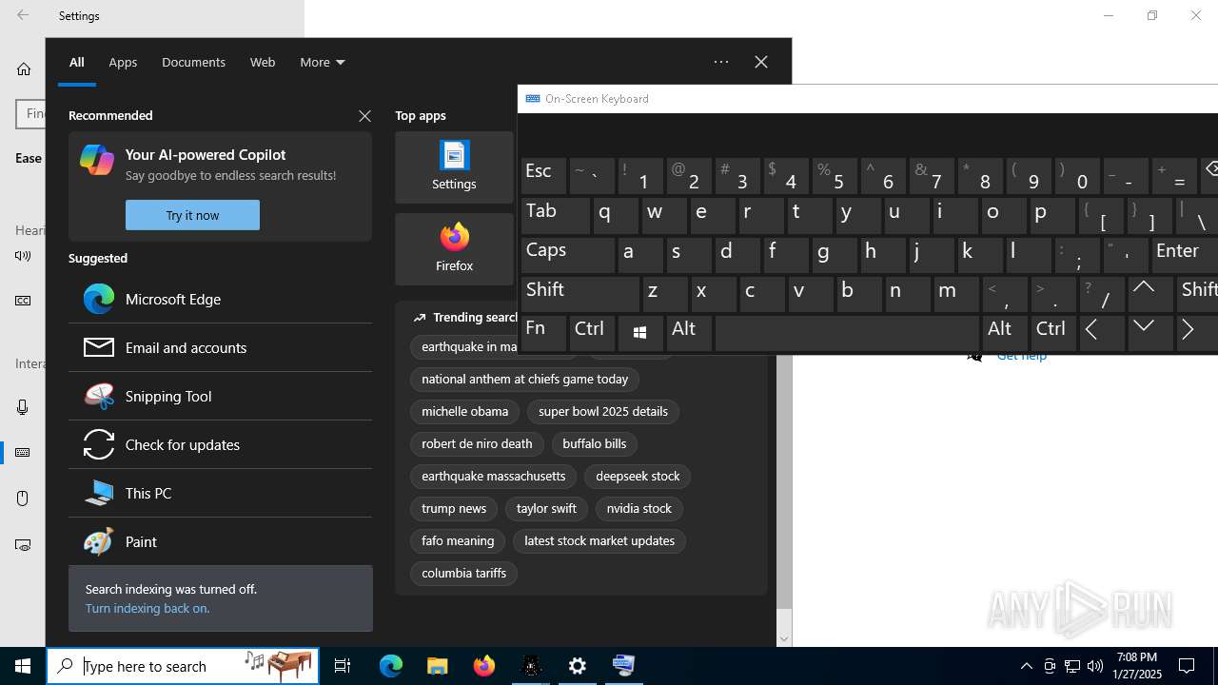The image size is (1218, 685).
Task: Search trending taylor swift
Action: pos(546,509)
